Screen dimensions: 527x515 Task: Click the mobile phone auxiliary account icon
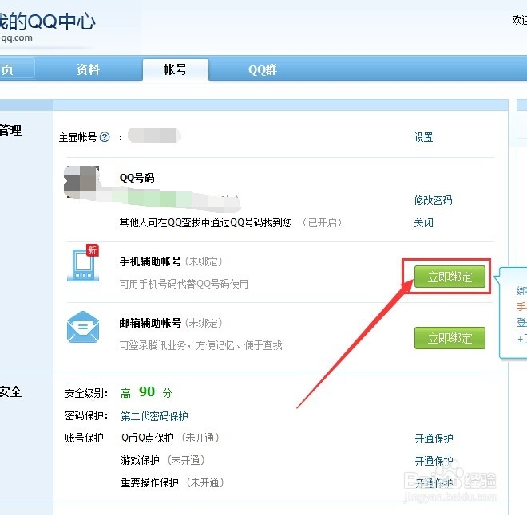[83, 263]
